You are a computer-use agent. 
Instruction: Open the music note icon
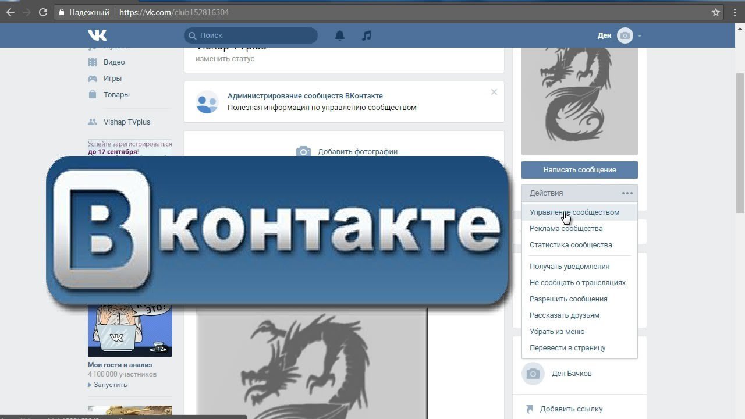click(366, 35)
